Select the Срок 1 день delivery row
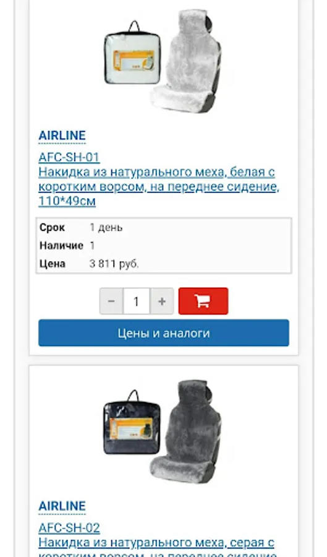327x557 pixels. pyautogui.click(x=164, y=227)
